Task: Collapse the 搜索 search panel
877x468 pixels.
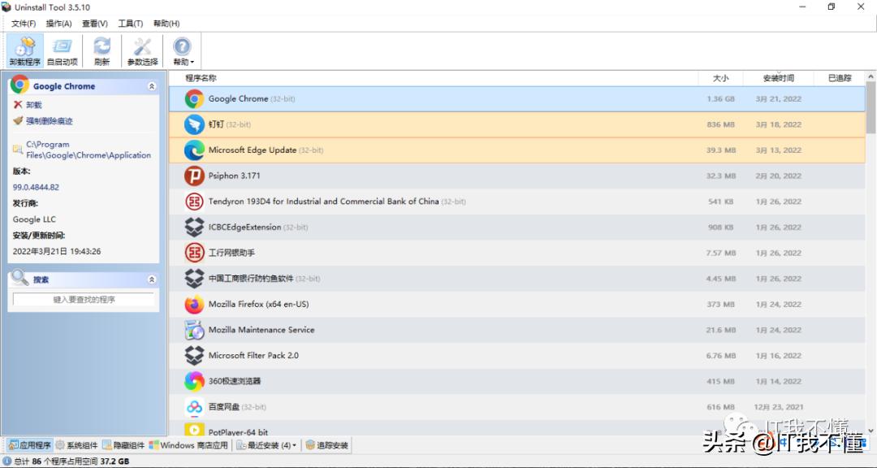Action: coord(152,279)
